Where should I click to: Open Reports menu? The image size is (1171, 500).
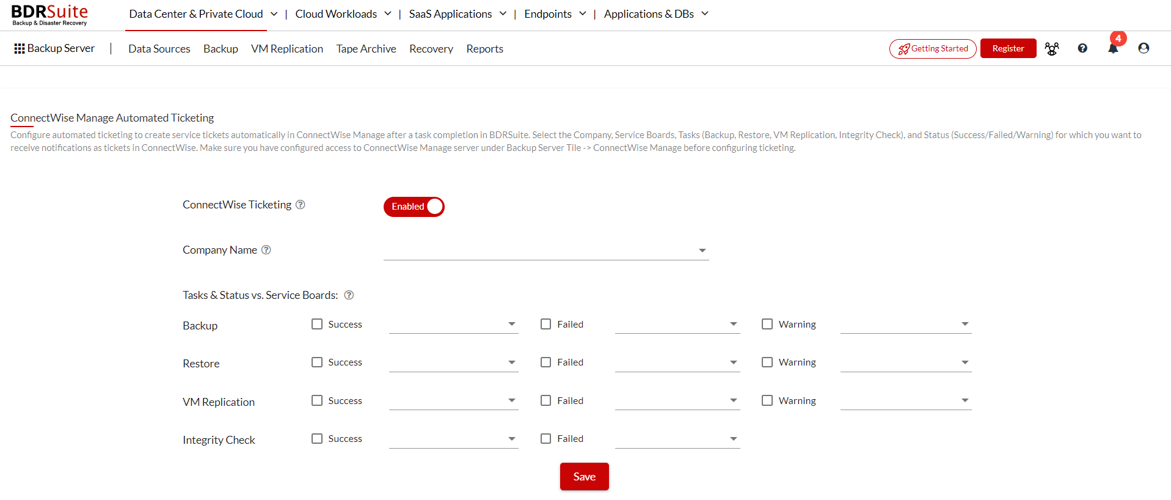coord(485,49)
